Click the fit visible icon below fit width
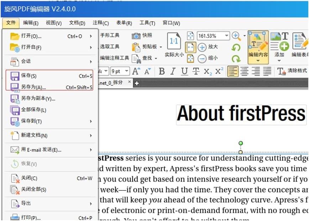The image size is (309, 221). click(190, 59)
